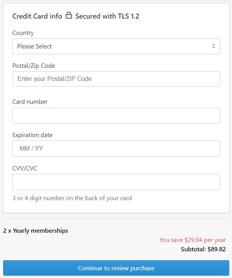This screenshot has width=232, height=278.
Task: Click the Expiration date label
Action: point(32,135)
